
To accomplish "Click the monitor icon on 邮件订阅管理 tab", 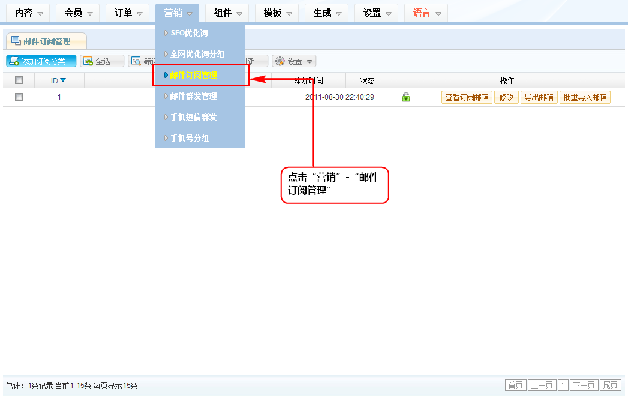I will click(x=16, y=41).
